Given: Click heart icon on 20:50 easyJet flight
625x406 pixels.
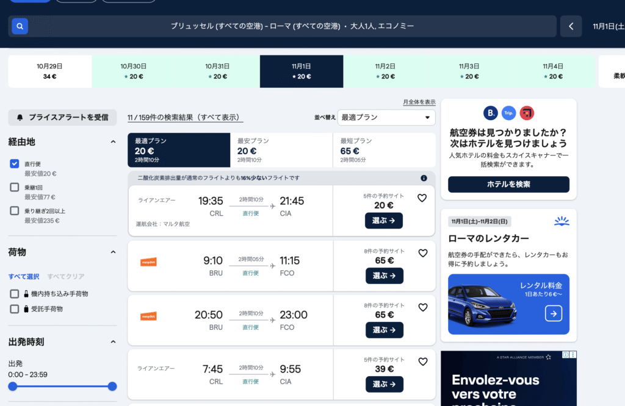Looking at the screenshot, I should tap(422, 308).
